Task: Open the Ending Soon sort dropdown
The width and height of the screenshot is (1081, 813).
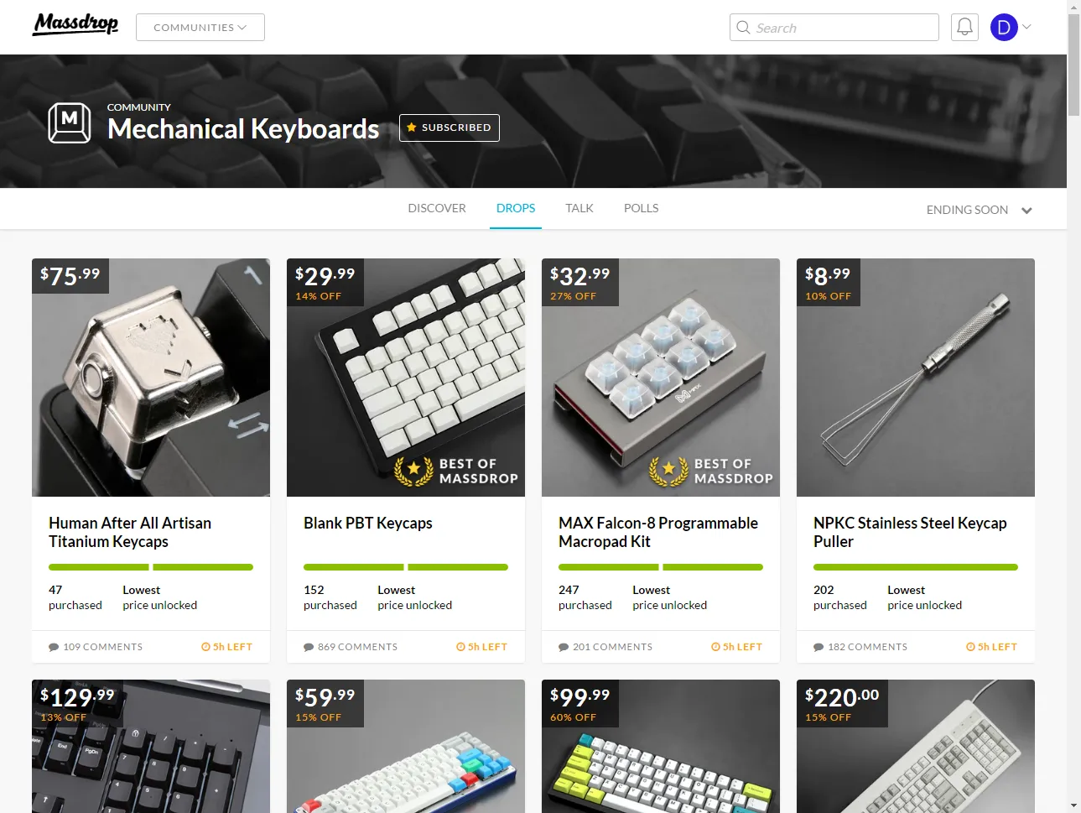Action: pos(979,210)
